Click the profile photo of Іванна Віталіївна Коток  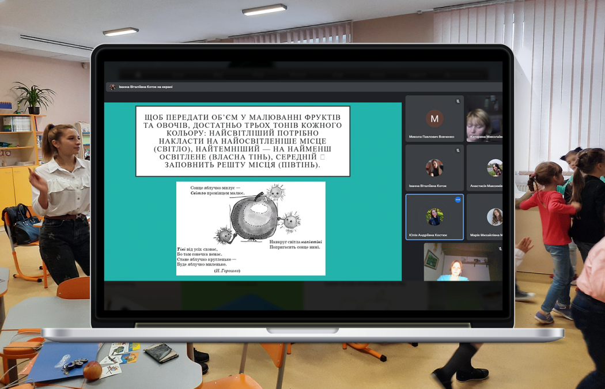(x=434, y=168)
